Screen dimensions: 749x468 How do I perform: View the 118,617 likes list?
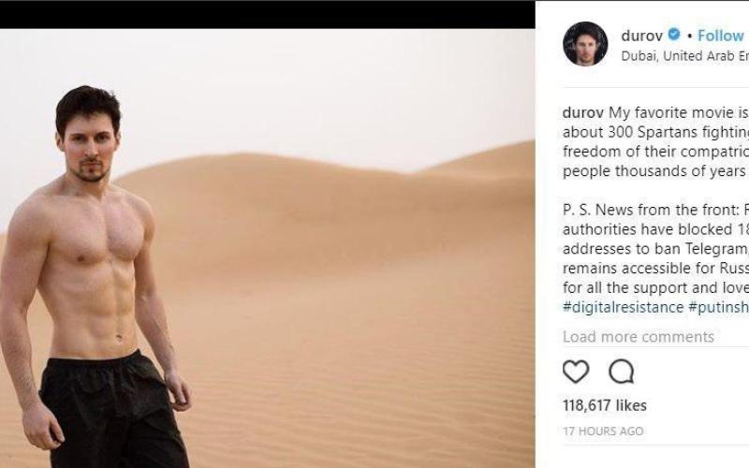604,405
